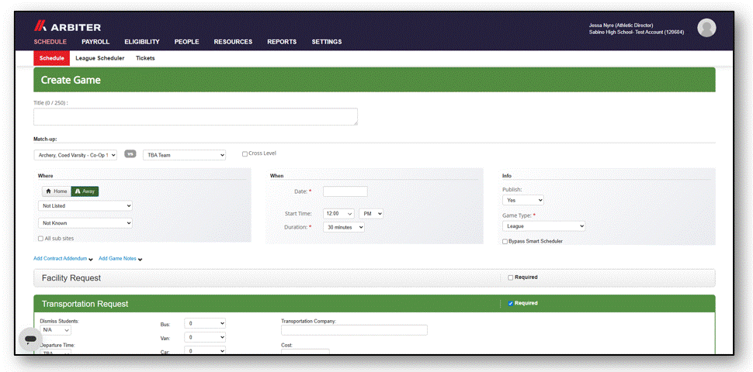Open the Game Type League dropdown
Viewport: 753px width, 372px height.
[543, 226]
